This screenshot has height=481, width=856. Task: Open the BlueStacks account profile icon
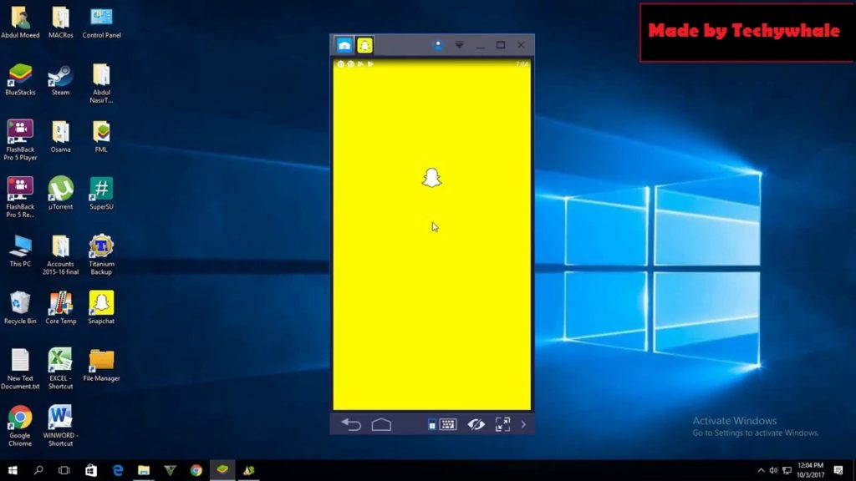click(438, 45)
